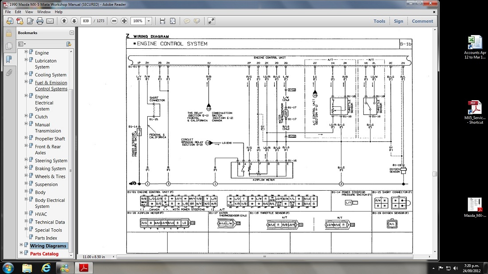Open the Tools pane

tap(379, 21)
